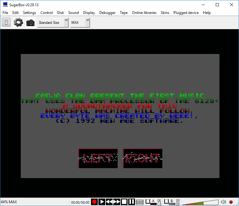
Task: Open the Control menu
Action: pyautogui.click(x=47, y=13)
